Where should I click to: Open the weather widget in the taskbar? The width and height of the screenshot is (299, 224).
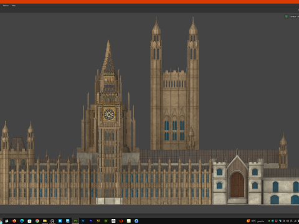click(x=255, y=221)
